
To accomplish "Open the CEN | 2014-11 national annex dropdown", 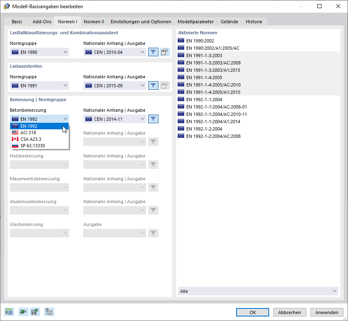I will (114, 119).
